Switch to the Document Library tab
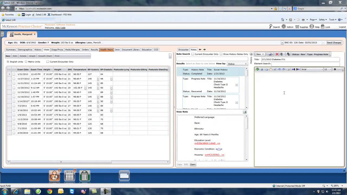This screenshot has height=195, width=347. click(131, 50)
